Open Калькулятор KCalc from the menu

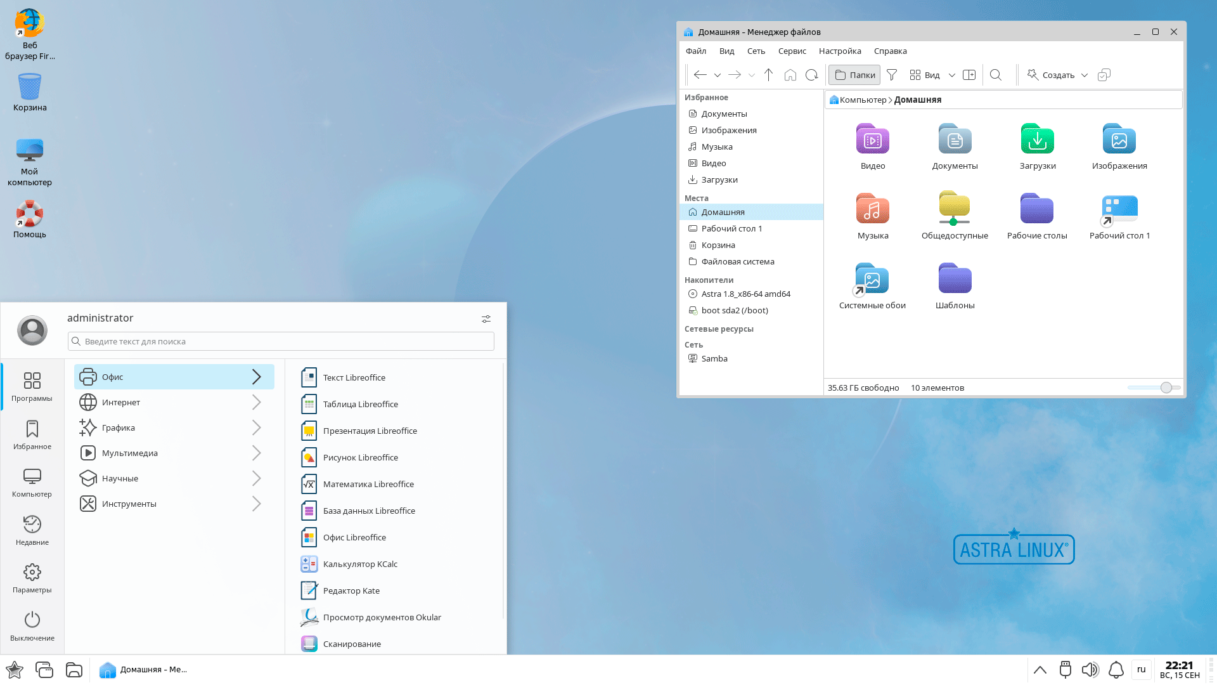[360, 564]
